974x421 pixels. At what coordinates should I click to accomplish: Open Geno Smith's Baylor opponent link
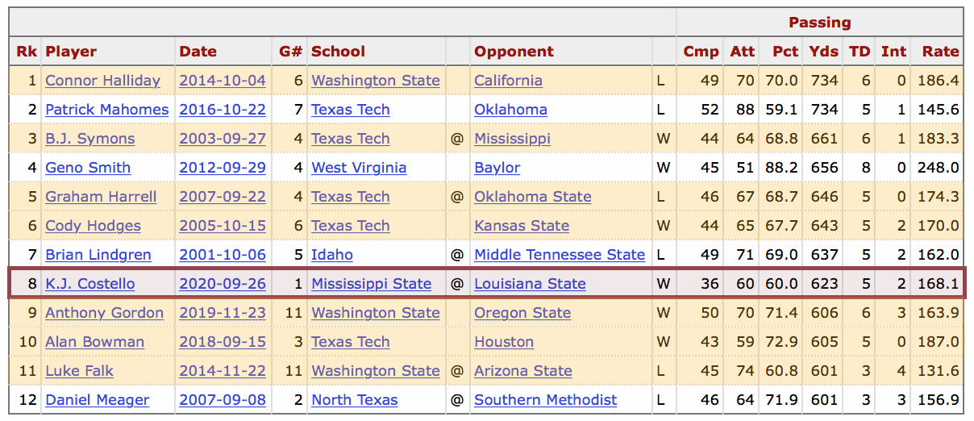click(497, 168)
